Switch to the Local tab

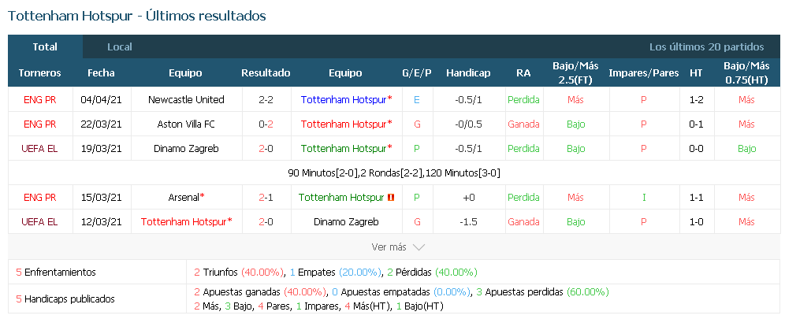(x=120, y=47)
